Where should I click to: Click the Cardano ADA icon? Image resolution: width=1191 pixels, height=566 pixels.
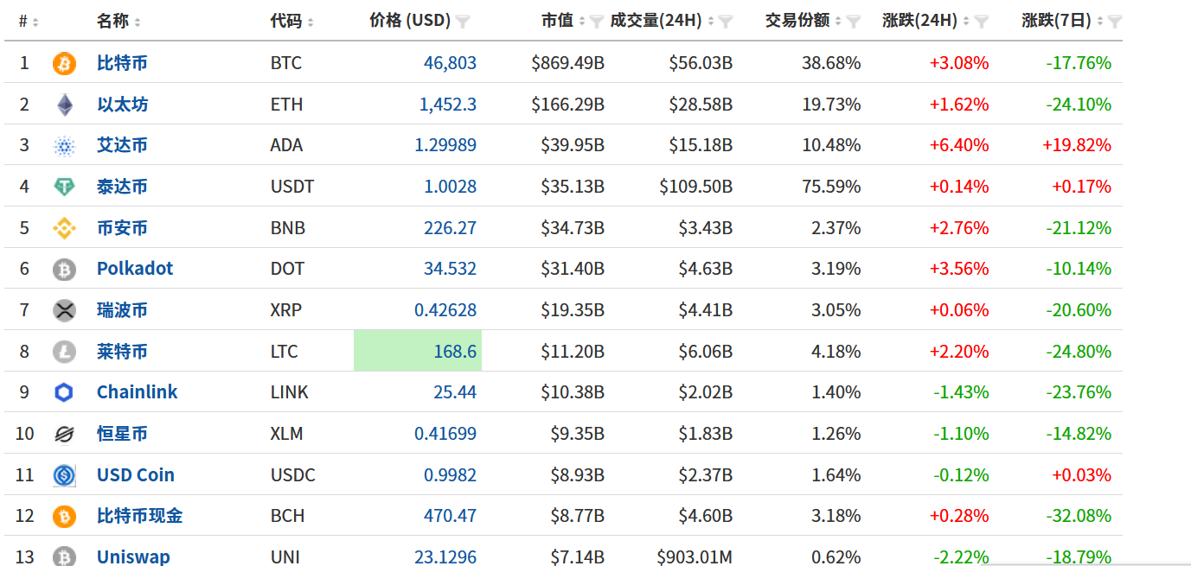click(x=64, y=145)
